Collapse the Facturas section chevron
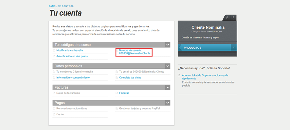Image resolution: width=290 pixels, height=130 pixels. [168, 87]
